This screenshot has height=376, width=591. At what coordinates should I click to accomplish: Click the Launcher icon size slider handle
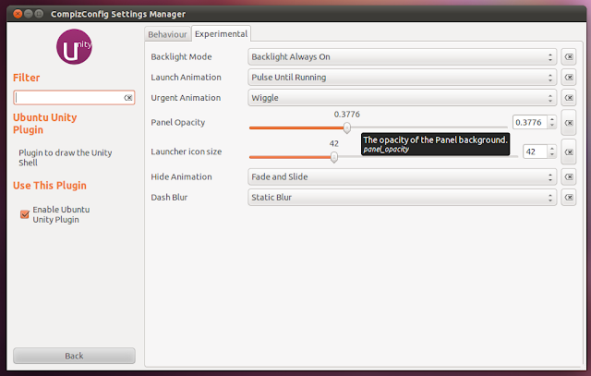pyautogui.click(x=334, y=157)
